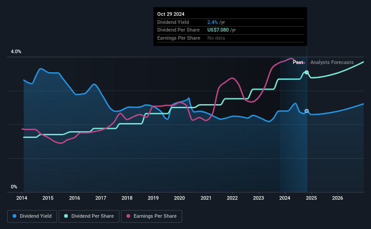Viewport: 371px width, 229px height.
Task: Click the Past label on chart
Action: coord(298,62)
